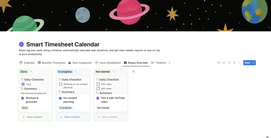Expand the dropdown arrow on the New button
The image size is (271, 138).
254,63
